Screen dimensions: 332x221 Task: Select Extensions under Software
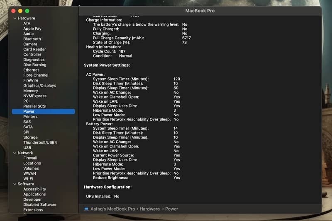33,210
